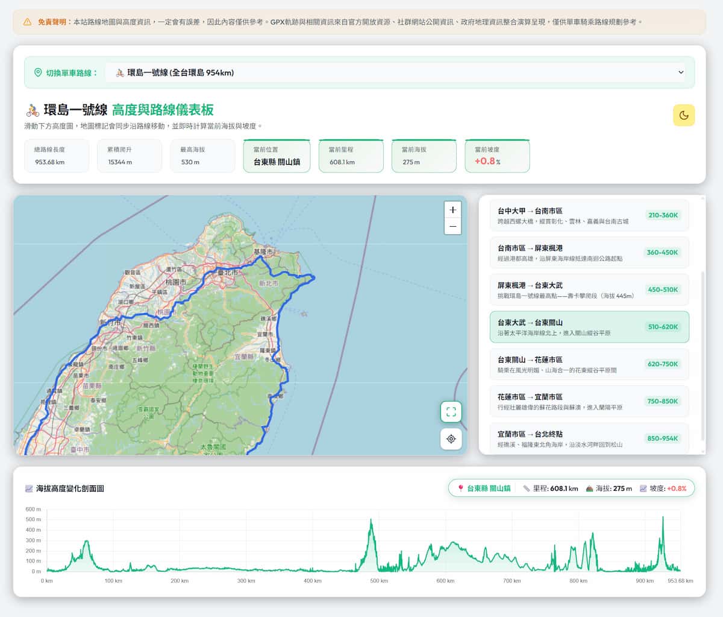
Task: Click the 510-620K distance badge
Action: pyautogui.click(x=663, y=327)
